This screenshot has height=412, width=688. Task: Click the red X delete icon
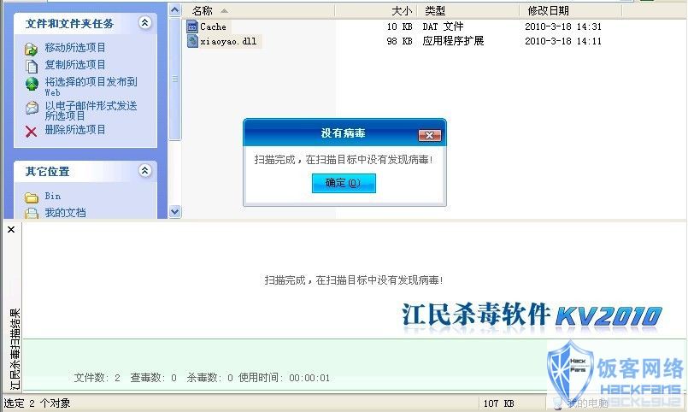[31, 131]
